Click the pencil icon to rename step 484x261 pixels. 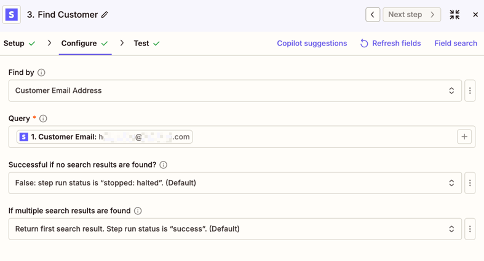pyautogui.click(x=105, y=15)
